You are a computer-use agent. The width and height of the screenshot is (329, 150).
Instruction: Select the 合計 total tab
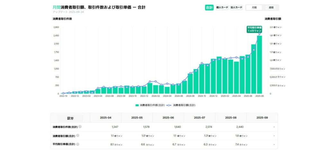209,7
